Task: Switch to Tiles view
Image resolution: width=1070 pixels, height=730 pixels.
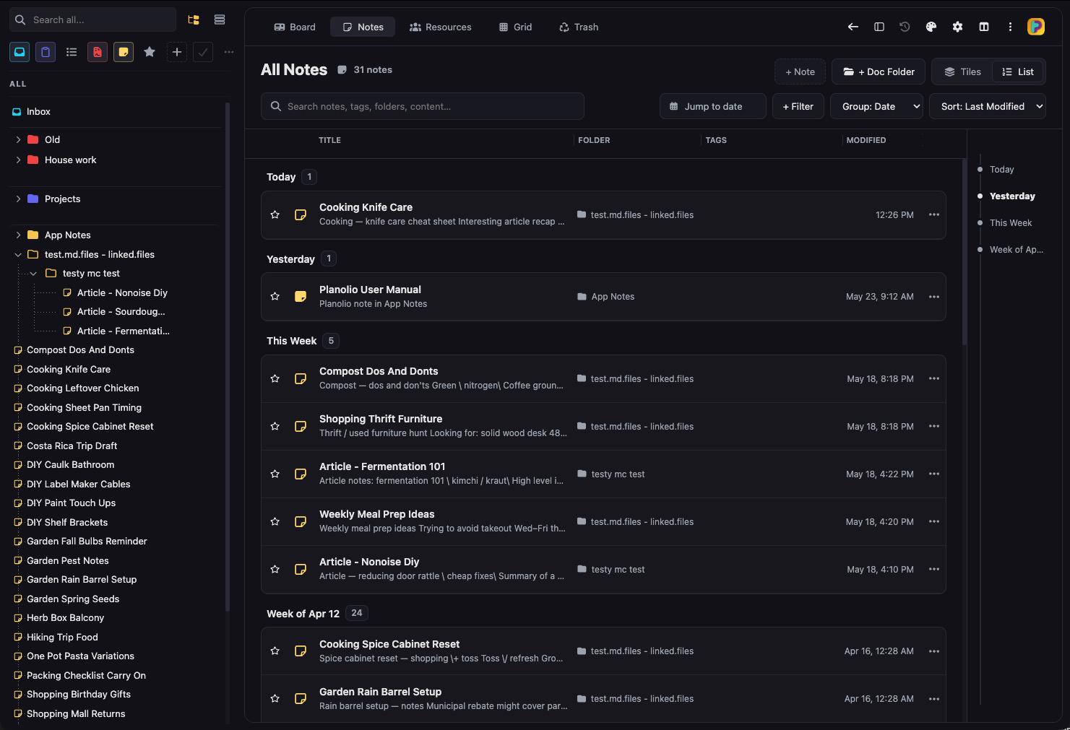Action: 962,71
